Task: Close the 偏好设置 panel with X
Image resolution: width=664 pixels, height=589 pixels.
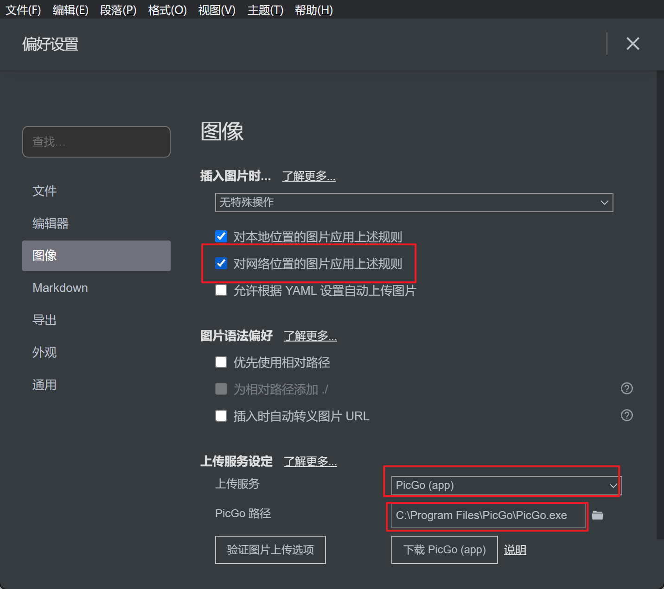Action: pyautogui.click(x=633, y=44)
